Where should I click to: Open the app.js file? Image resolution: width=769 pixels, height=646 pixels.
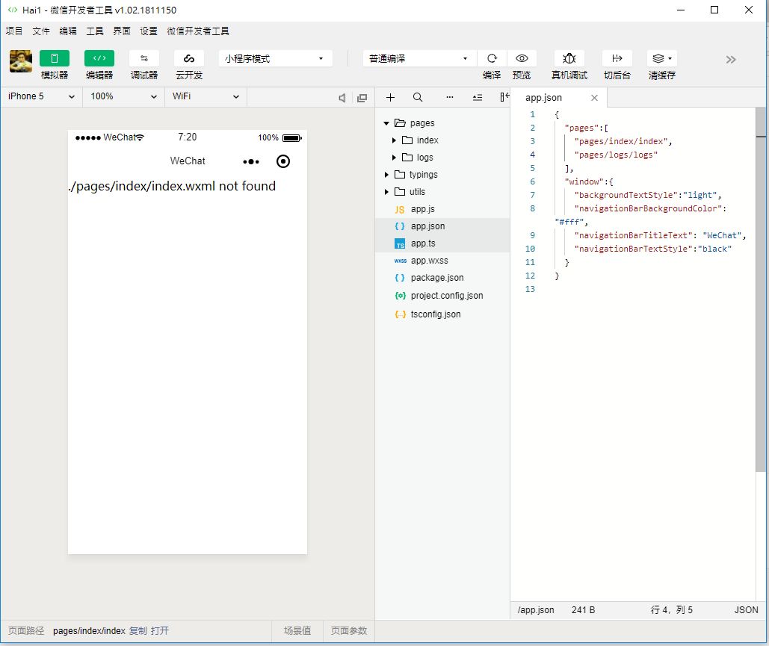[442, 209]
